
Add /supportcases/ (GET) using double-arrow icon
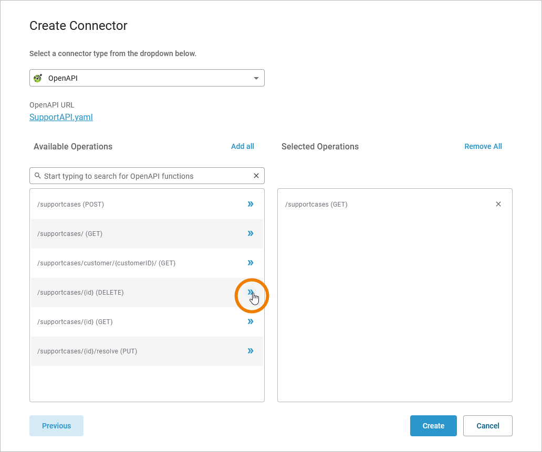tap(251, 233)
